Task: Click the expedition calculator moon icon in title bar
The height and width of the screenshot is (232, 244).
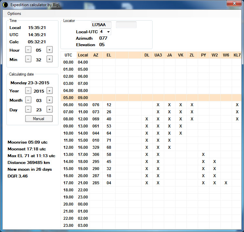Action: pos(5,5)
